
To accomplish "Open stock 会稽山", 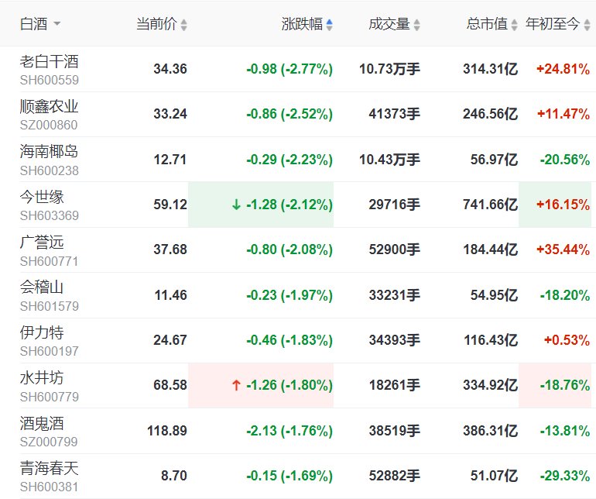I will point(42,287).
